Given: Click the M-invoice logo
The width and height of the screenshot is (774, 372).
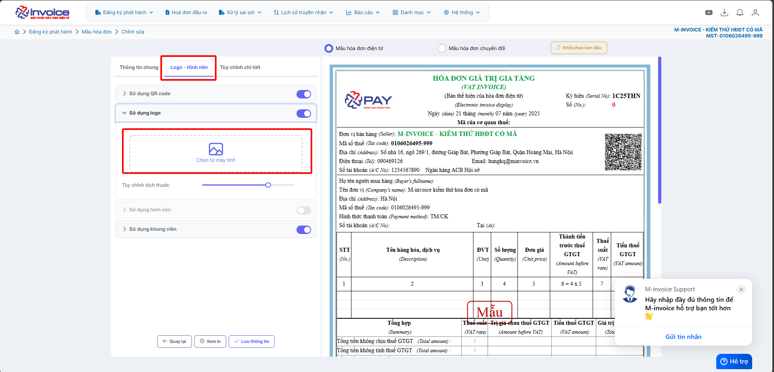Looking at the screenshot, I should point(42,13).
